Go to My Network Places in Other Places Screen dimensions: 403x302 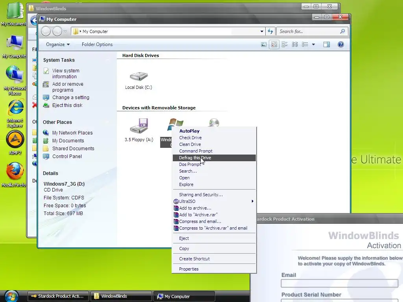pyautogui.click(x=72, y=133)
